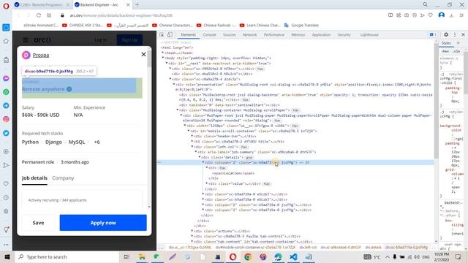
Task: Close the DevTools panel
Action: 463,34
